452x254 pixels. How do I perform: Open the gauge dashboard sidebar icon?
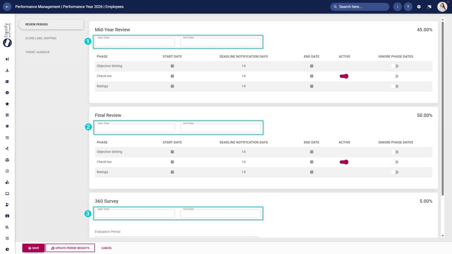click(7, 93)
